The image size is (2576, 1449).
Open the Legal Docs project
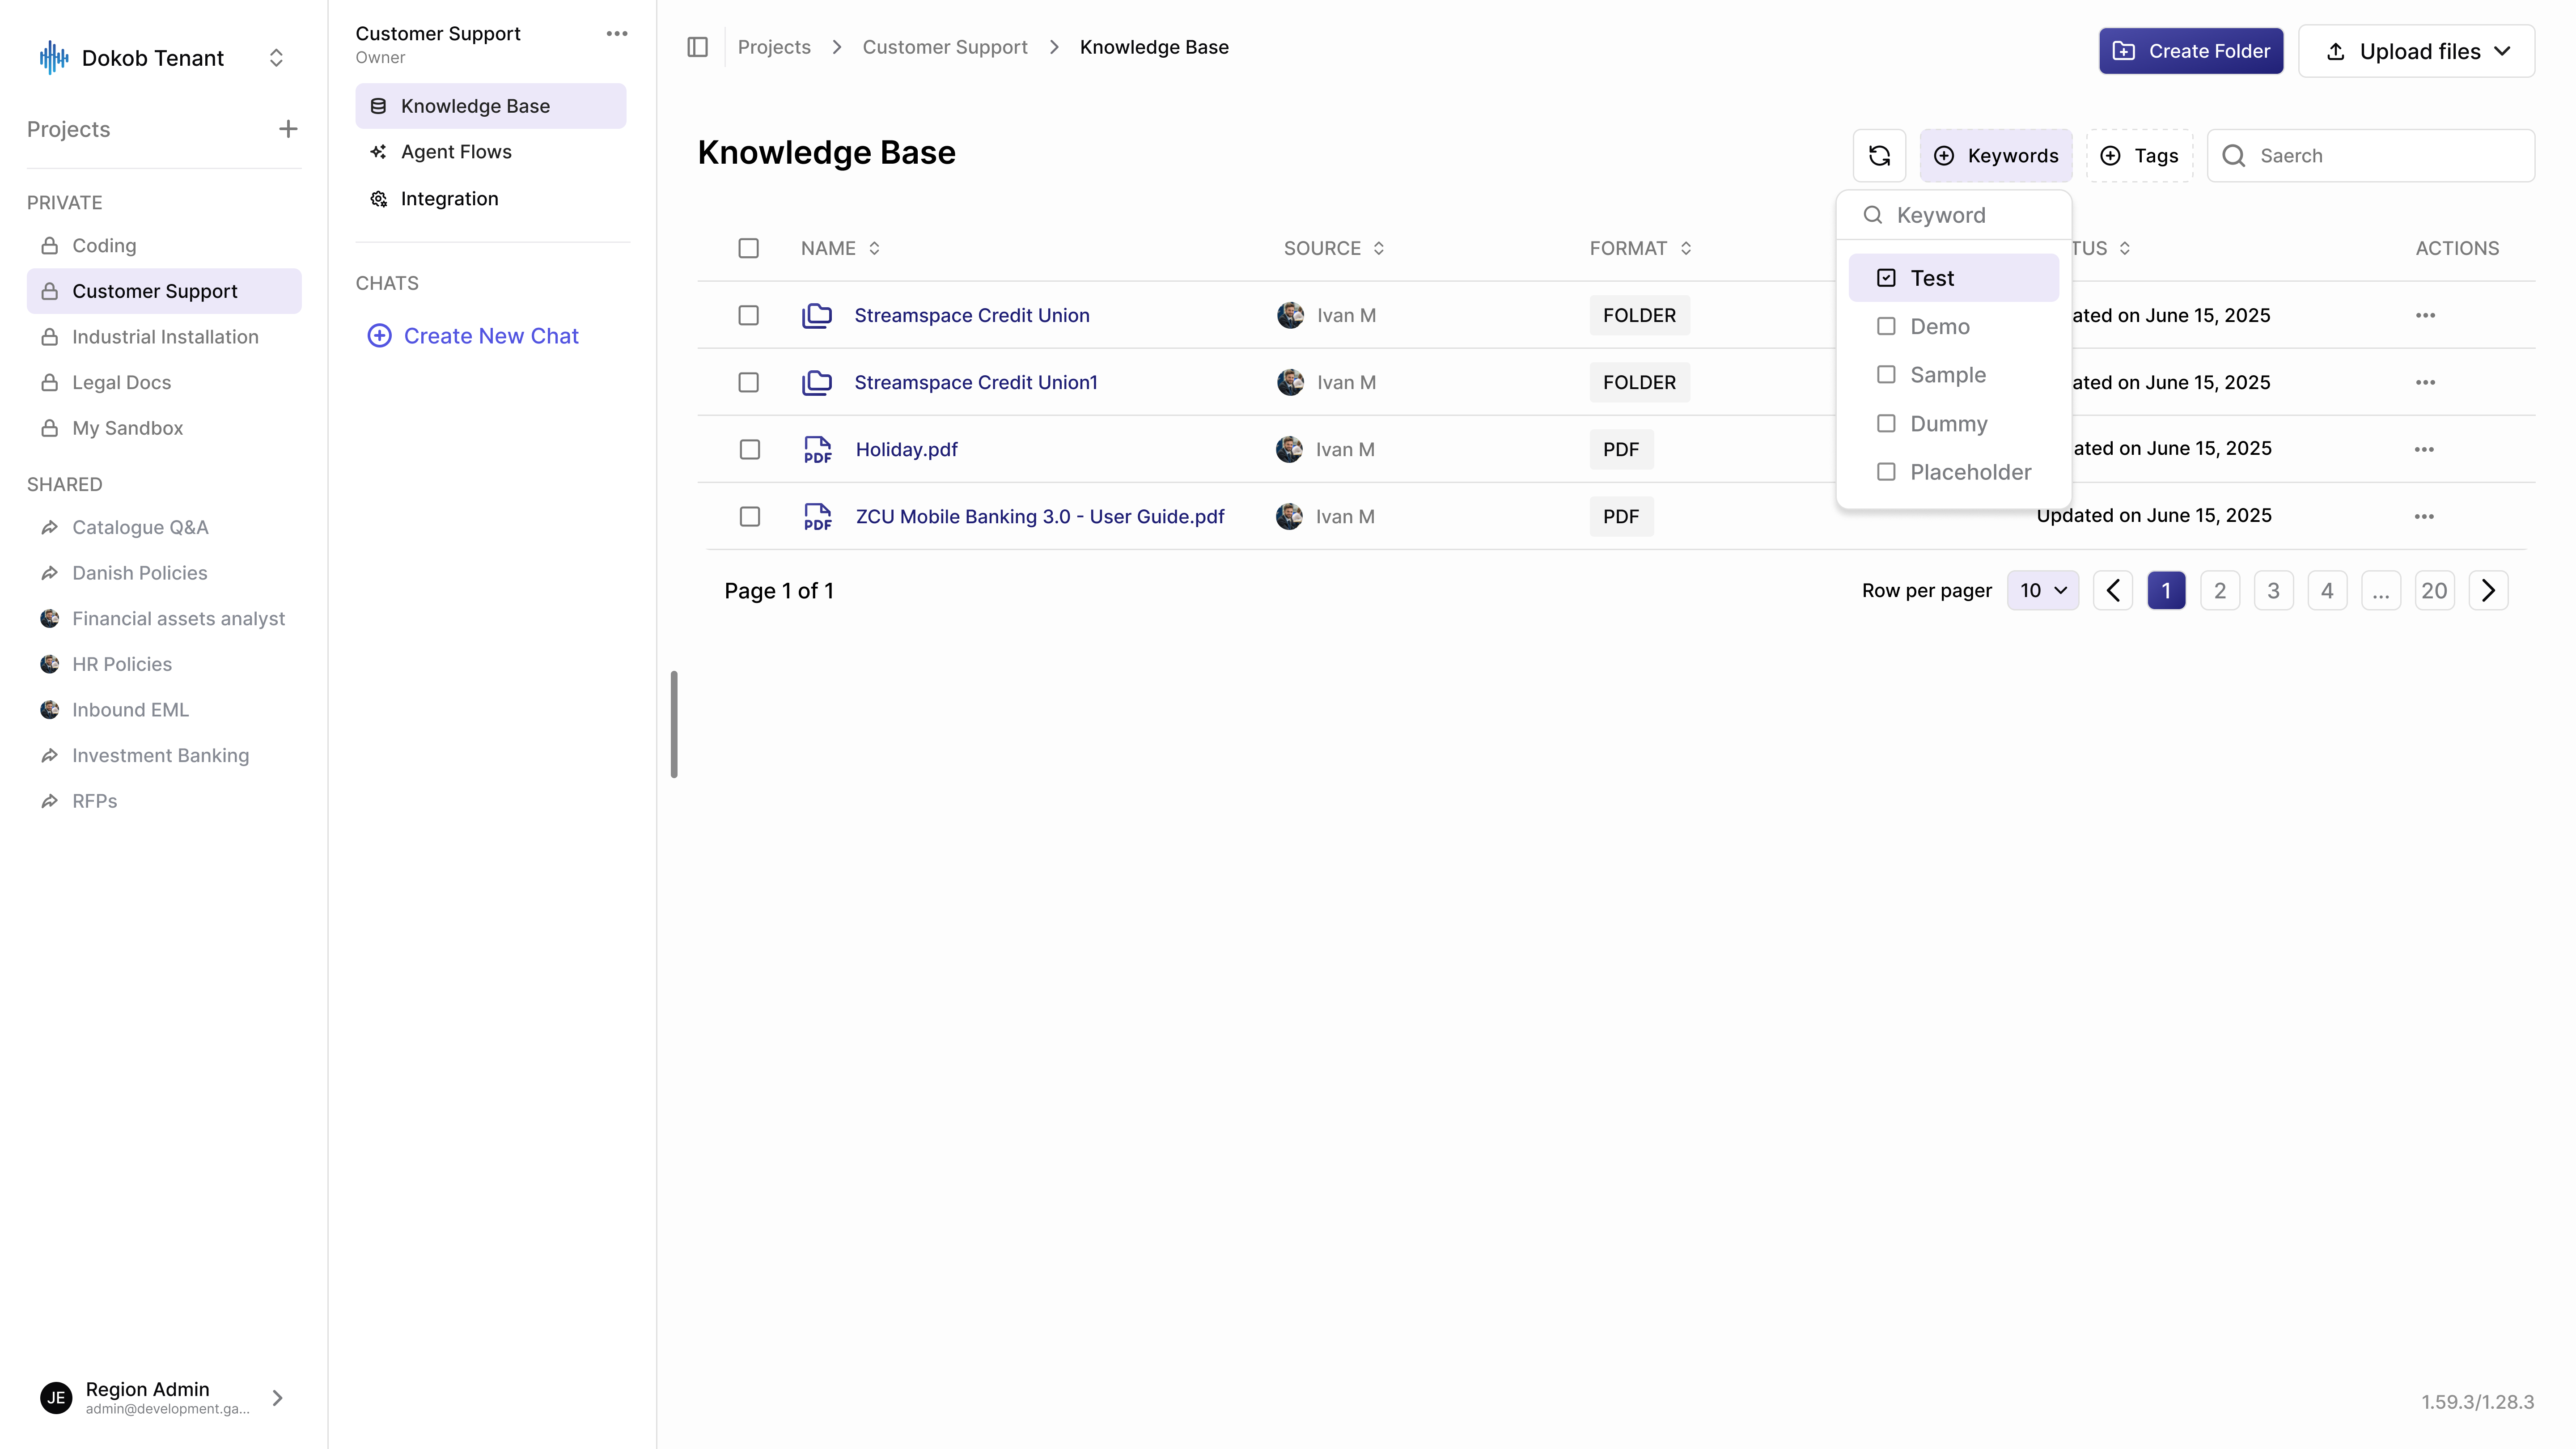(164, 382)
